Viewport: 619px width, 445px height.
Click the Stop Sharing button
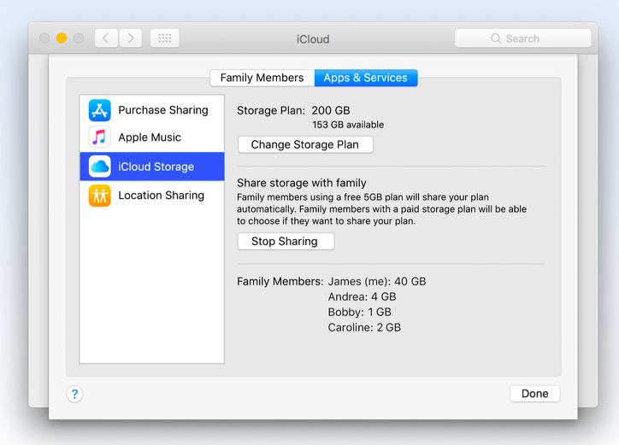point(286,241)
